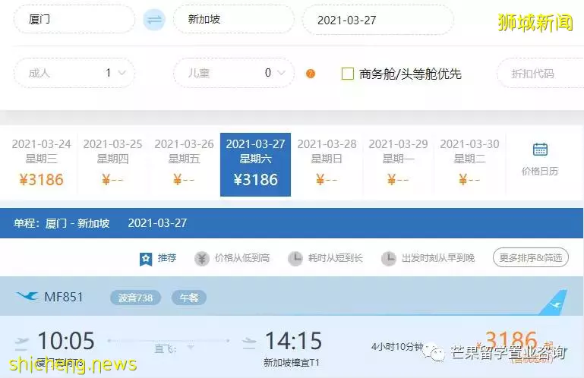Click the duration sort clock icon

[x=295, y=258]
